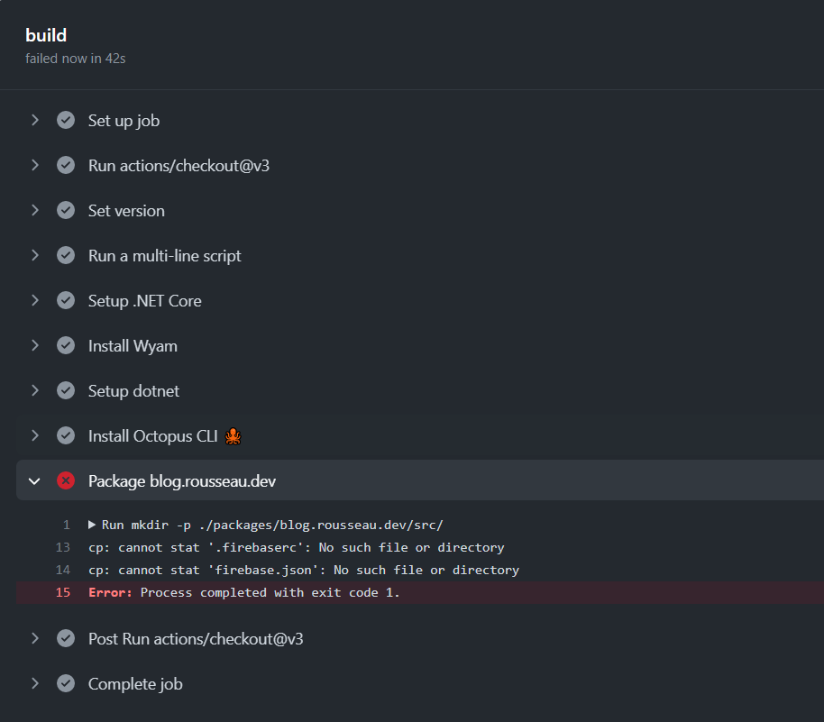Expand the Set up job step
824x722 pixels.
click(x=34, y=121)
